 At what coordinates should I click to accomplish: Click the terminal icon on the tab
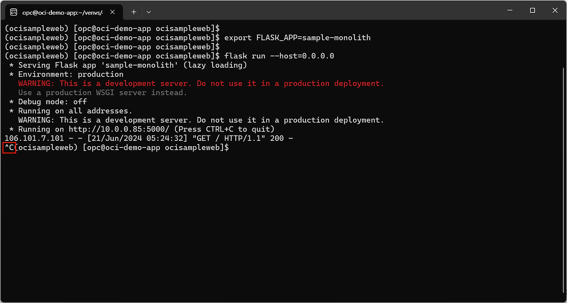click(14, 12)
